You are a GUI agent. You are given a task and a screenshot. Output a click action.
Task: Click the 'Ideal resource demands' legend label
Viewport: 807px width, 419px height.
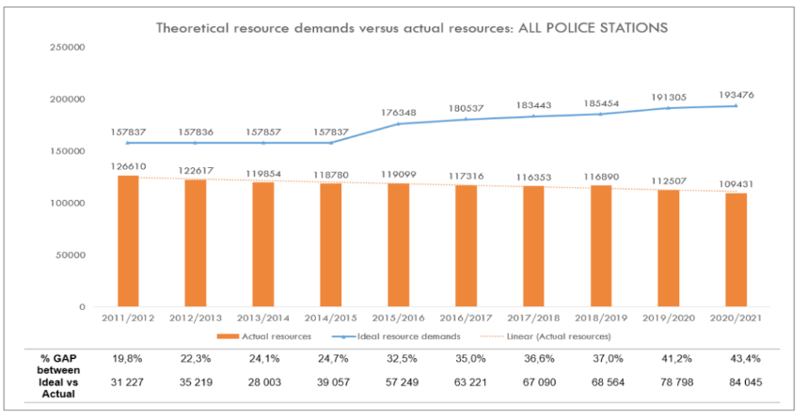point(408,336)
